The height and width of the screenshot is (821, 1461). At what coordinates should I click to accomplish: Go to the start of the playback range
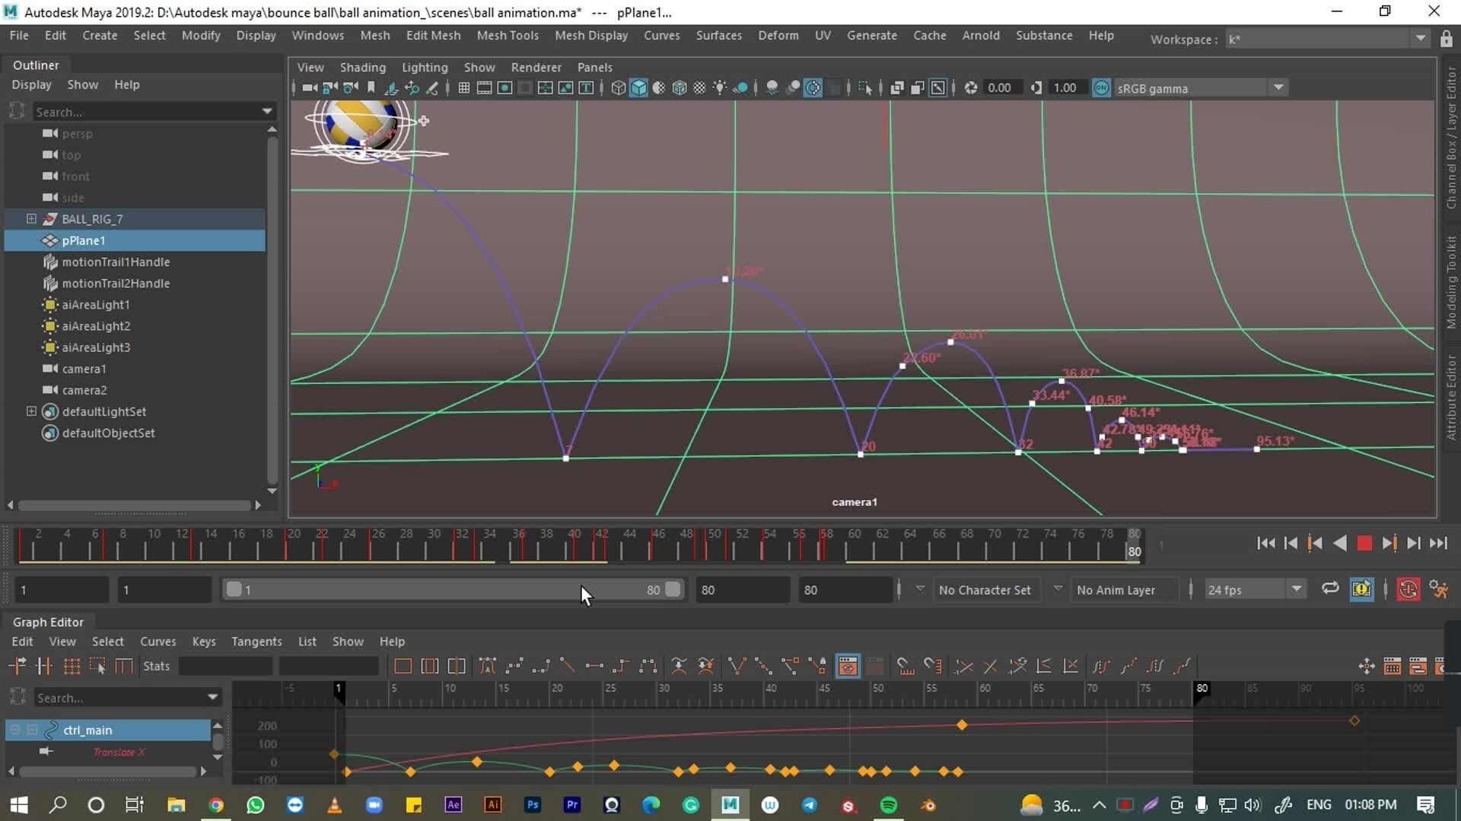tap(1265, 543)
